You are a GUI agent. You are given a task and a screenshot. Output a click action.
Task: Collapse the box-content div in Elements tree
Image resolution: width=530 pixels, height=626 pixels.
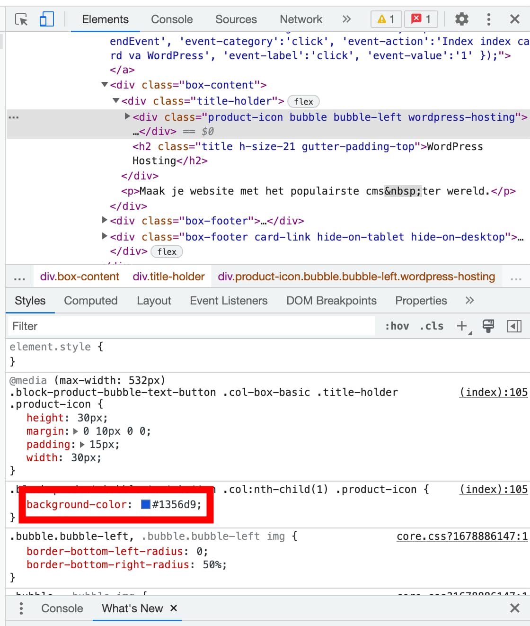(104, 85)
